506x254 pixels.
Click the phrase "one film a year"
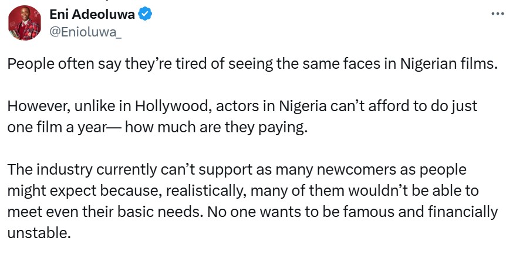tap(57, 128)
